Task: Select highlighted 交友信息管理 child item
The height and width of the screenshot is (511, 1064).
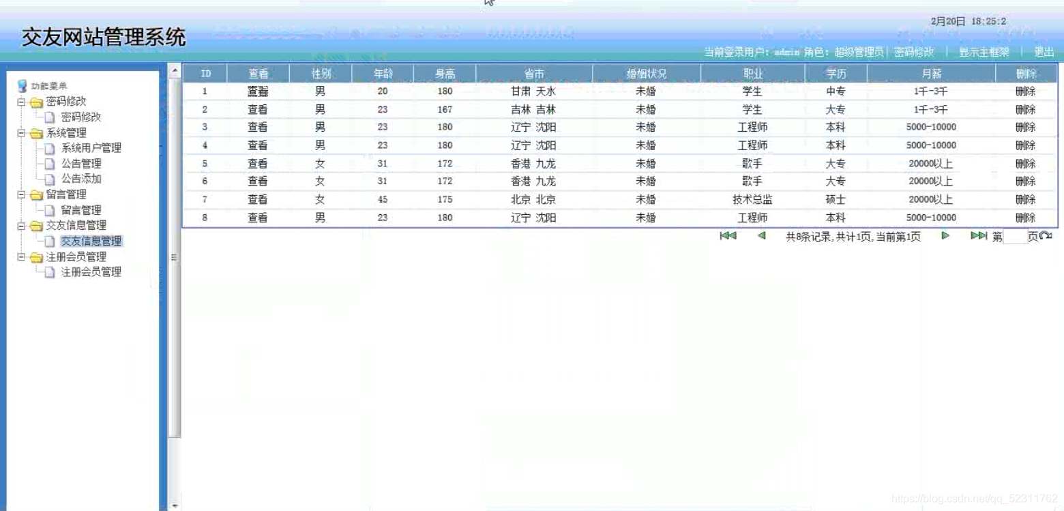Action: (91, 241)
